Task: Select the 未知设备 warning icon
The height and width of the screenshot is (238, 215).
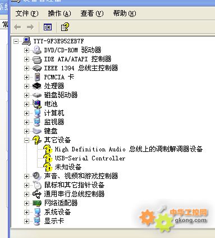Action: click(x=48, y=167)
